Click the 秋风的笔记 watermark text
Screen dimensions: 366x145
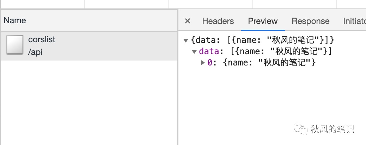pyautogui.click(x=332, y=129)
